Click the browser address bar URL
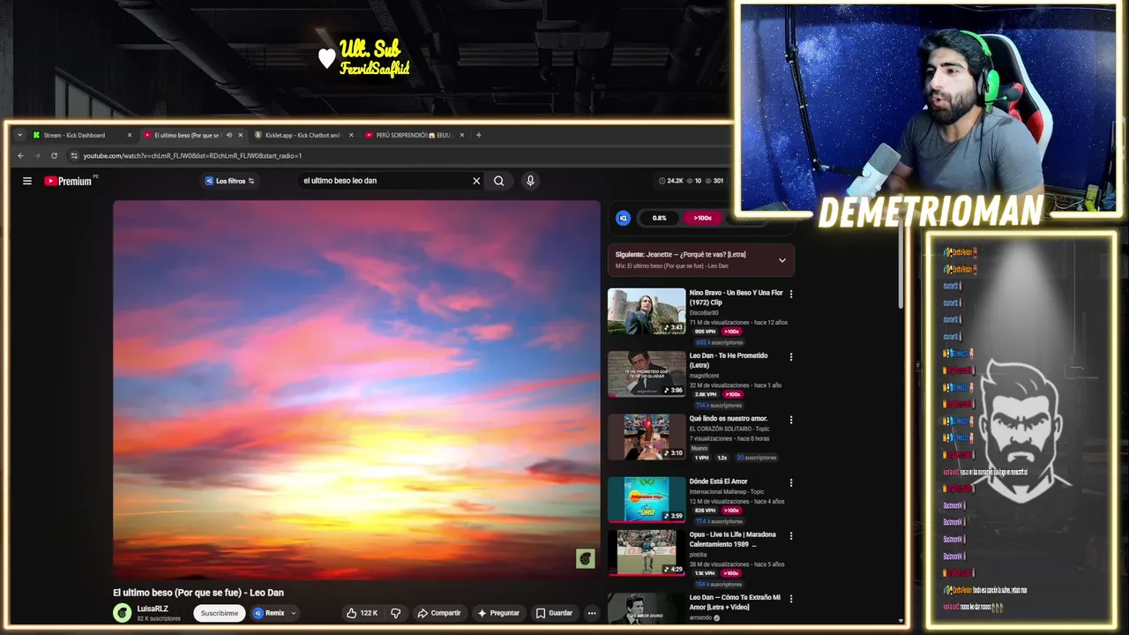The height and width of the screenshot is (635, 1129). click(x=192, y=156)
